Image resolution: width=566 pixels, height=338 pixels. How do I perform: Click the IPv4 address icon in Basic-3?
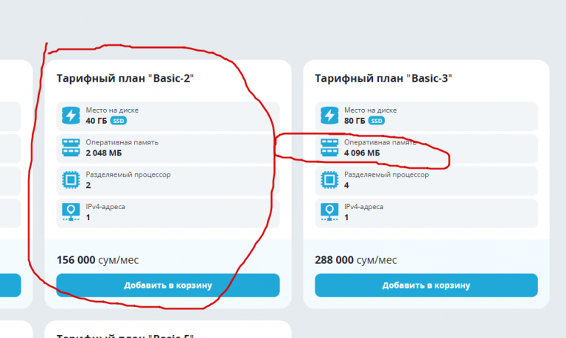pyautogui.click(x=329, y=212)
